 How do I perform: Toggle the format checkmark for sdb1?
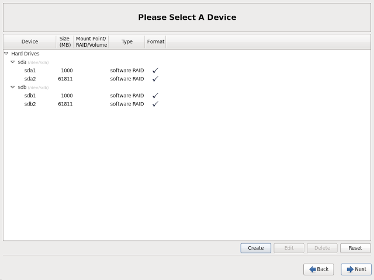[155, 96]
